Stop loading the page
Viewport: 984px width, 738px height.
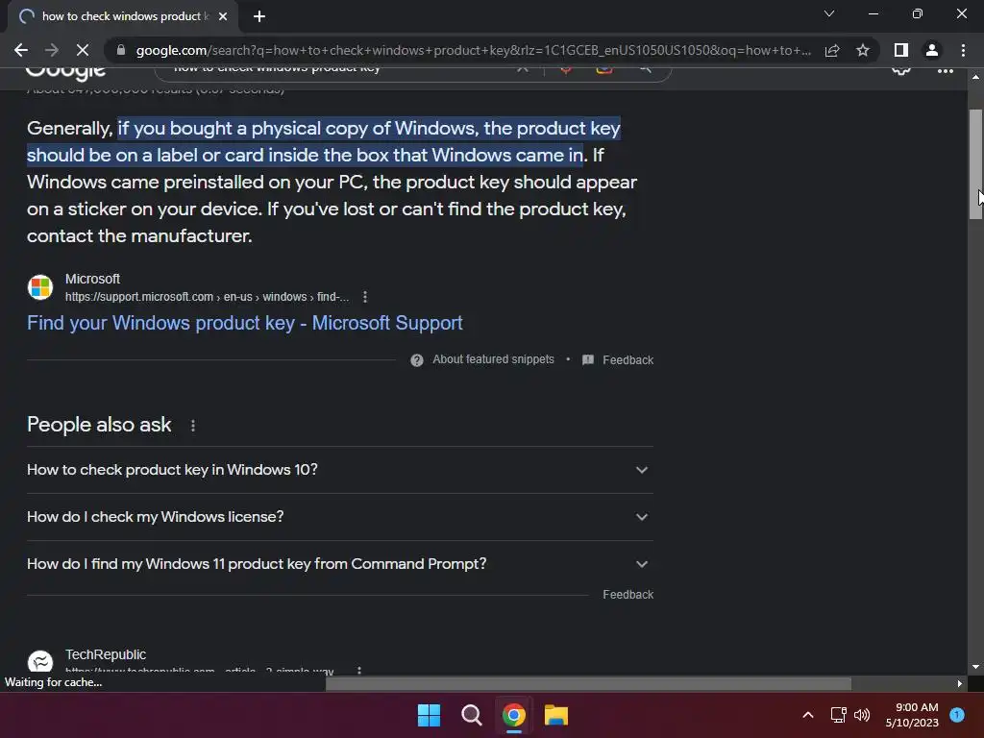[x=83, y=50]
